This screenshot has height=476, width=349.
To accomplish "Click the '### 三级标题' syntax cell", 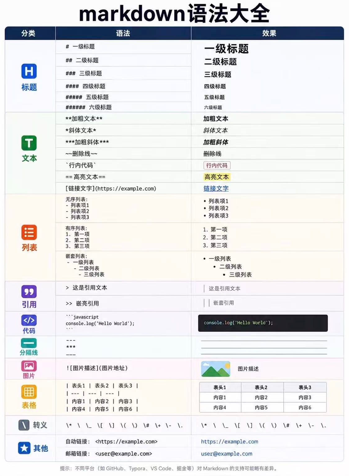I will point(123,73).
